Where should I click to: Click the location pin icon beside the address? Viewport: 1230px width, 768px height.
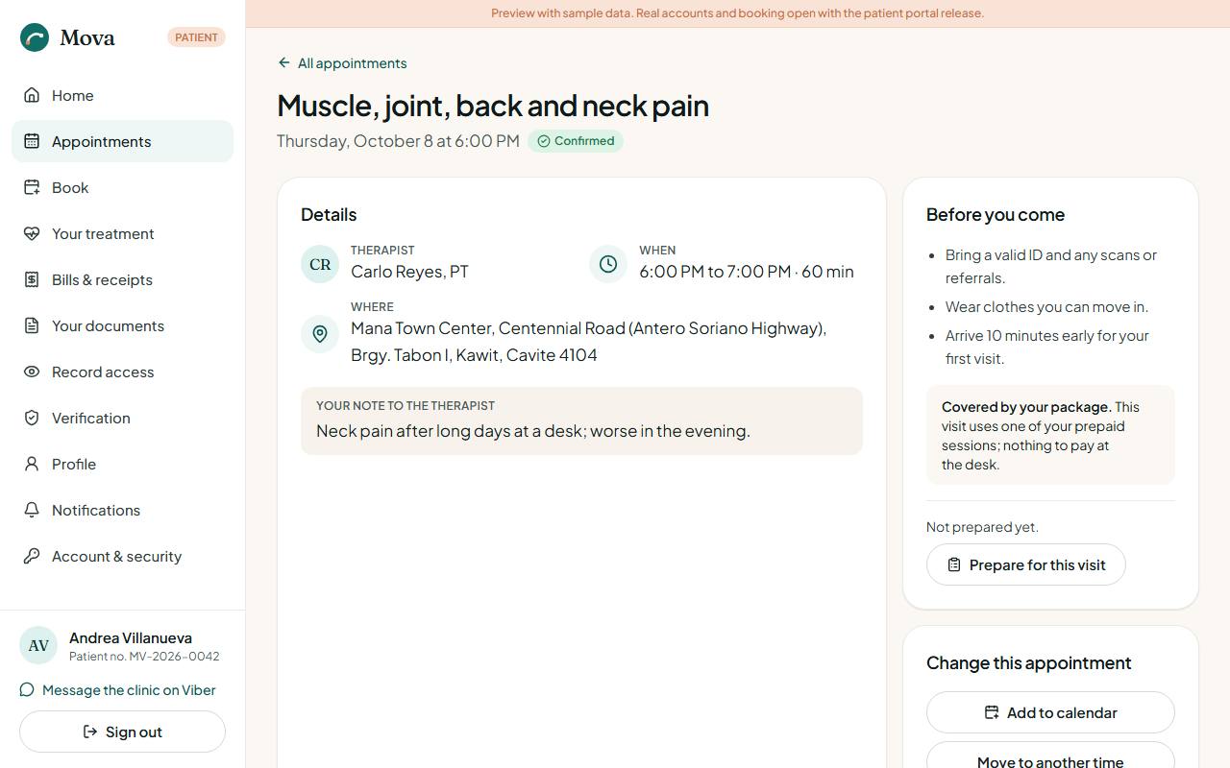[x=320, y=334]
